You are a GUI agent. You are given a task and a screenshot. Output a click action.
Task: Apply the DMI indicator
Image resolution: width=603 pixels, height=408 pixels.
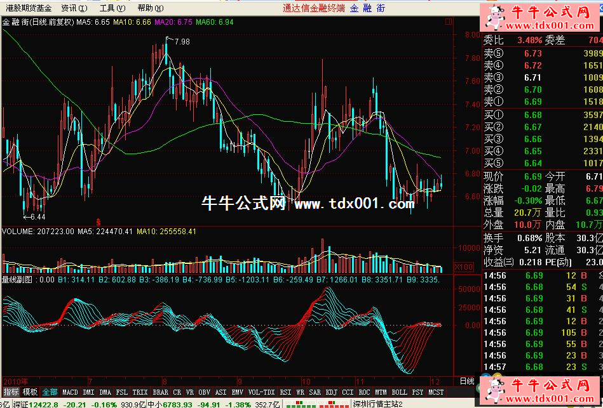pyautogui.click(x=89, y=392)
